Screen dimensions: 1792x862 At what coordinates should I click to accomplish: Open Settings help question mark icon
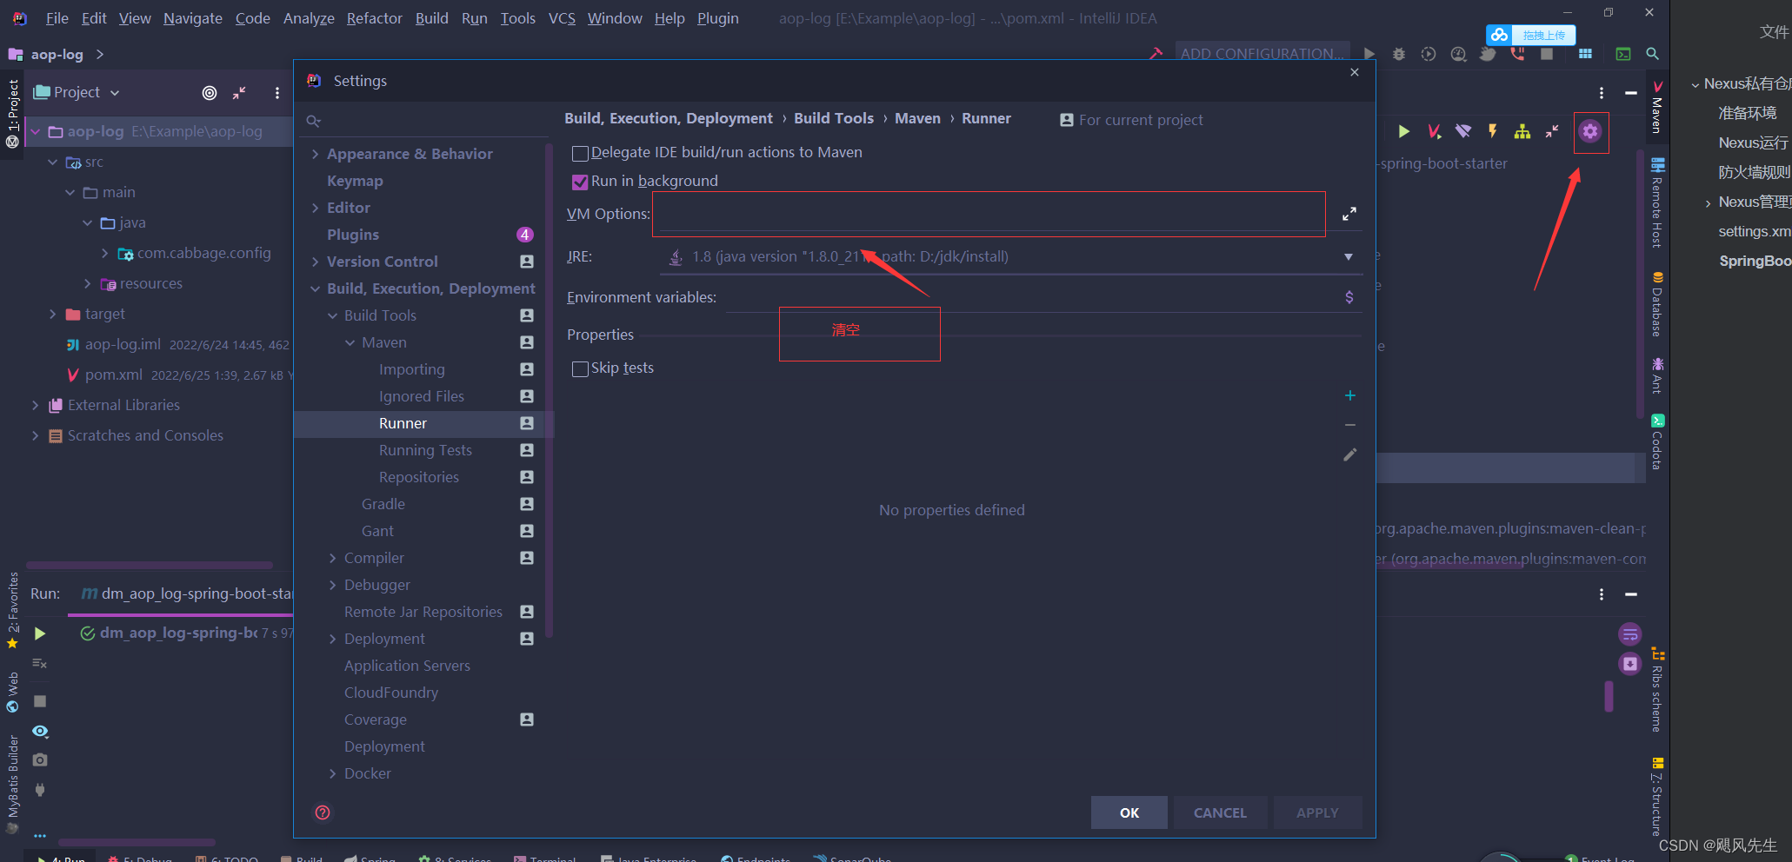[323, 812]
